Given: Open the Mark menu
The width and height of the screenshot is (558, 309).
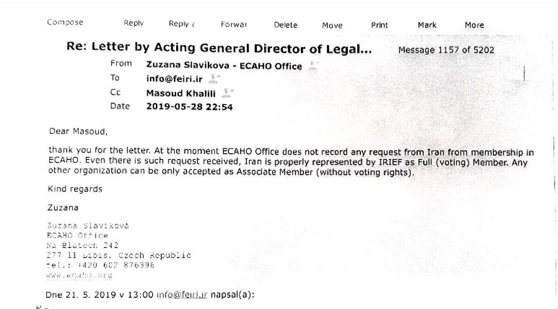Looking at the screenshot, I should 427,25.
